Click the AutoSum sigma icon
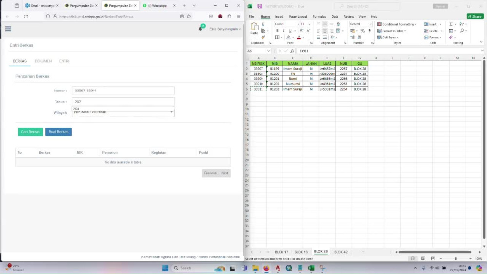 [x=450, y=24]
